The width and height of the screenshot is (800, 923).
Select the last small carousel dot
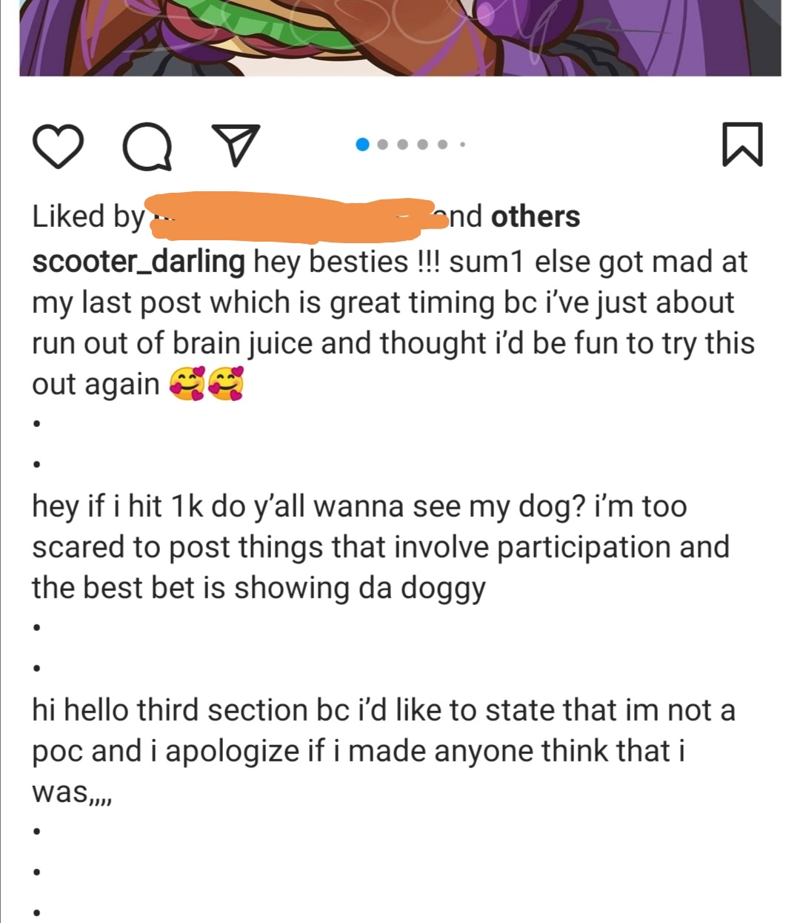pyautogui.click(x=461, y=145)
